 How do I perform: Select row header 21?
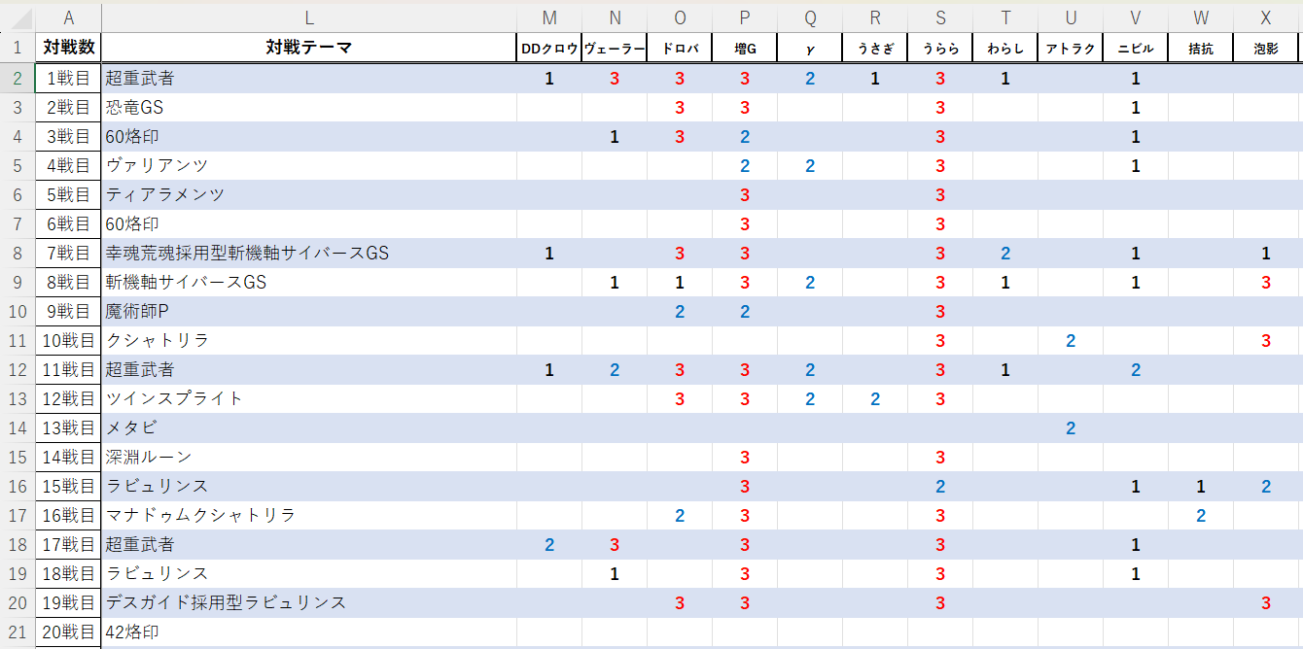click(x=18, y=632)
